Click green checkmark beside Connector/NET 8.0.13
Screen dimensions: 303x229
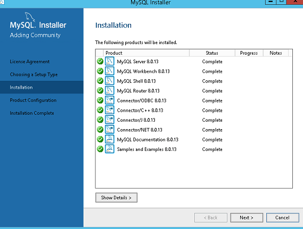(x=100, y=130)
